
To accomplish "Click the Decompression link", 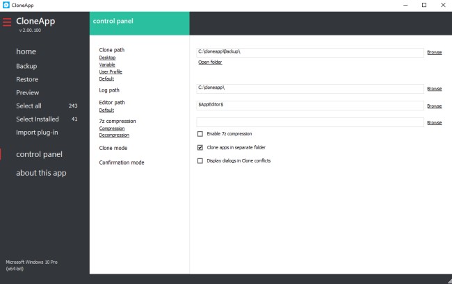I will coord(114,135).
